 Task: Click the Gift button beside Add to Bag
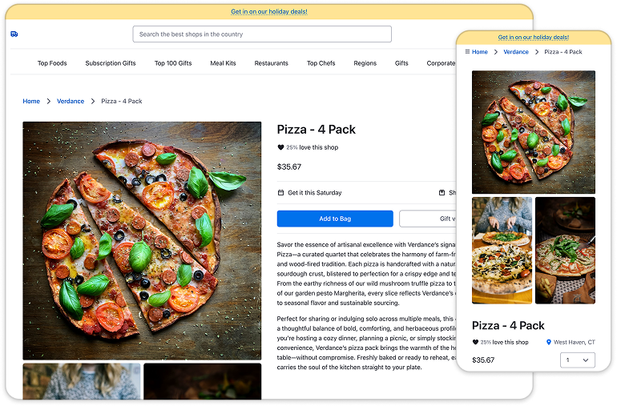pos(428,219)
